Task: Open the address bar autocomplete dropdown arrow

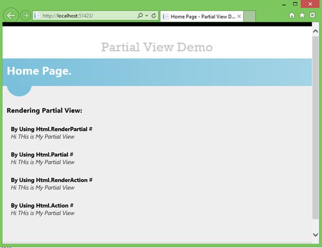Action: [147, 16]
